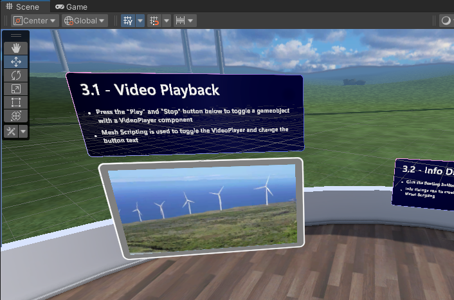This screenshot has width=454, height=300.
Task: Switch to the Game tab
Action: pos(71,6)
